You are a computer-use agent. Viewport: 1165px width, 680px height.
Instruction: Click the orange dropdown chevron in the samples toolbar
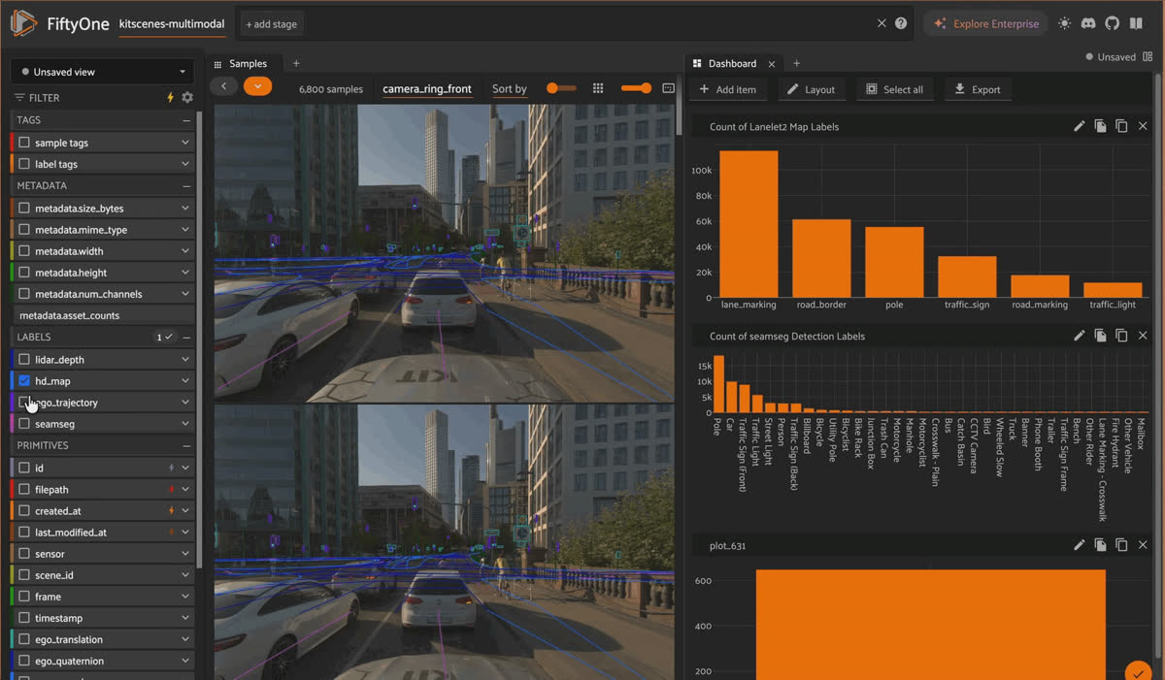(x=257, y=86)
